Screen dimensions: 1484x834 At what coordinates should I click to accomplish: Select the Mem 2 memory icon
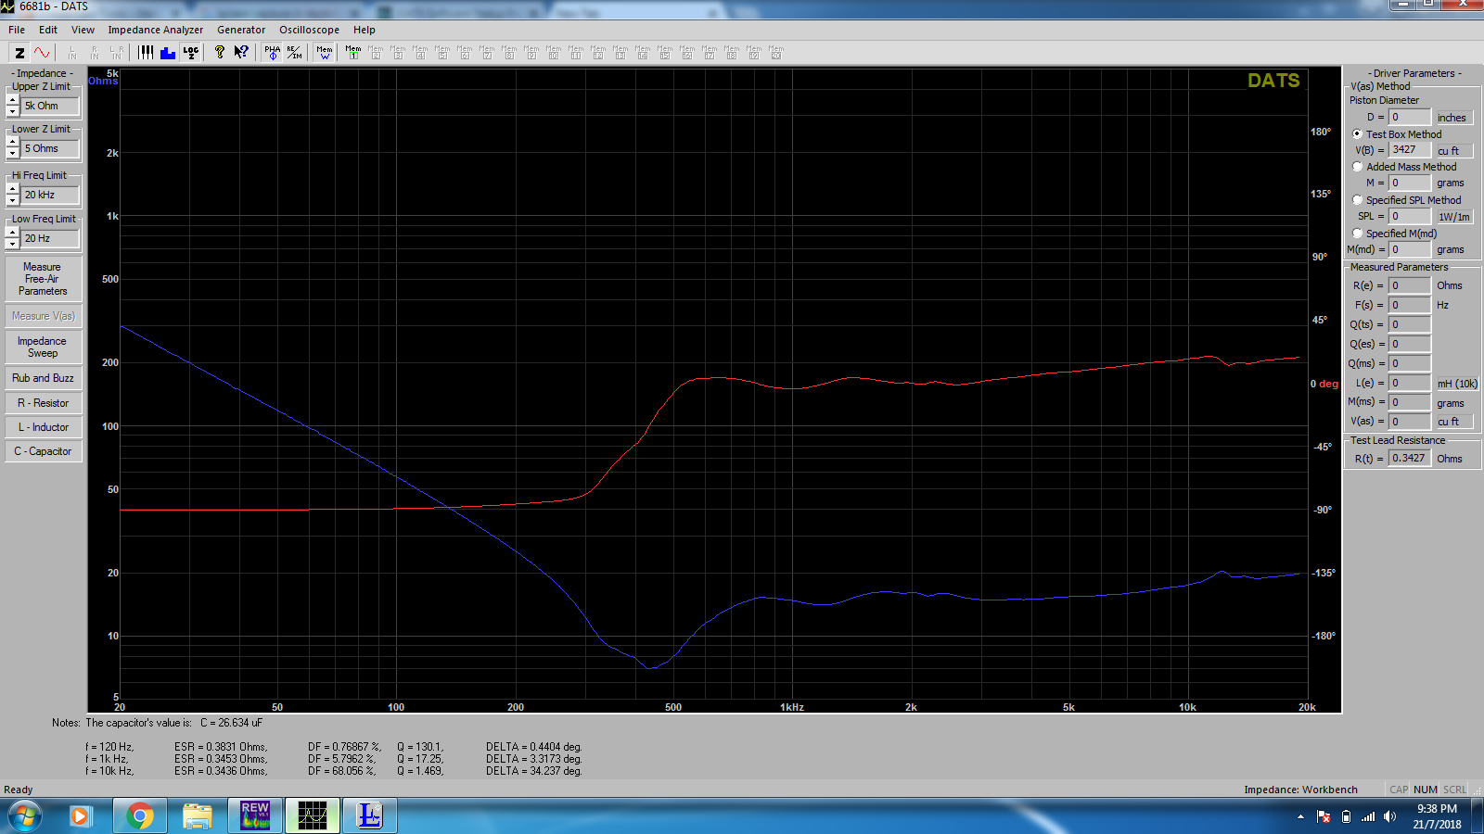point(376,53)
